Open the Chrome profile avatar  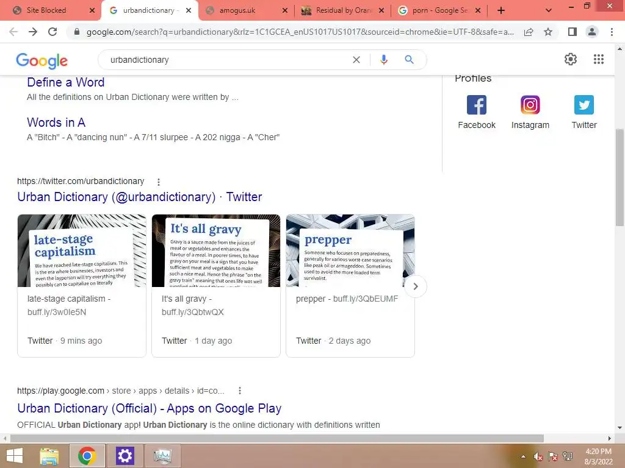(x=592, y=32)
